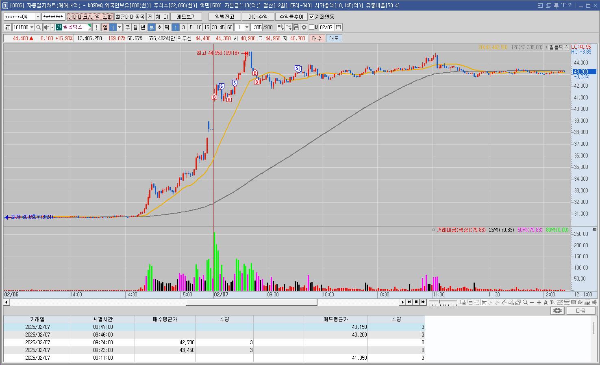This screenshot has width=600, height=365.
Task: Select the 년 (yearly) period toggle
Action: [143, 27]
